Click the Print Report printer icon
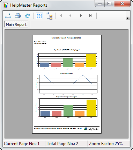This screenshot has height=150, width=133. point(18,16)
